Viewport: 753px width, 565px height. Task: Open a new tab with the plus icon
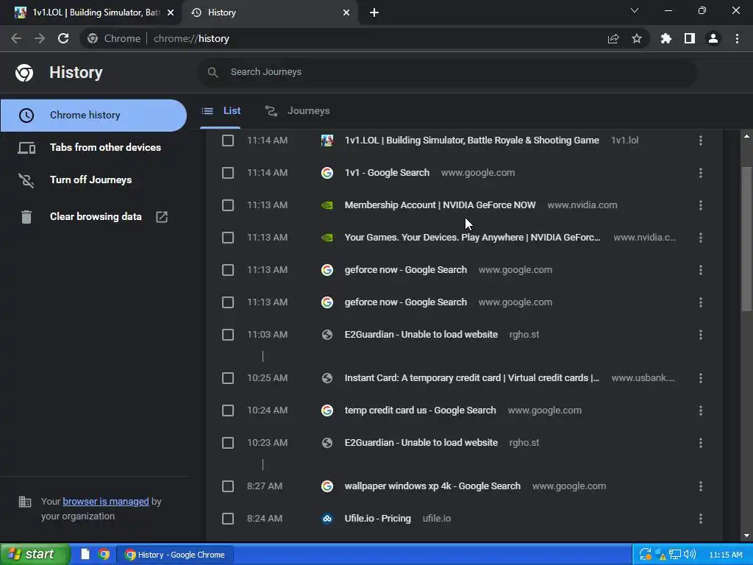pos(374,13)
